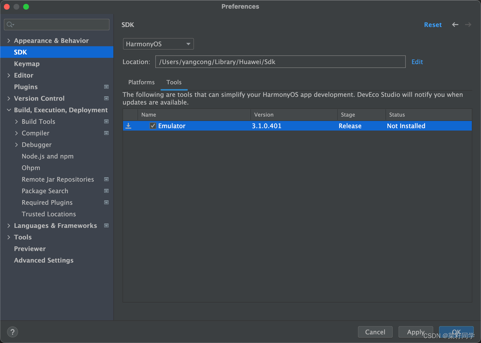Click the Cancel button

[375, 332]
